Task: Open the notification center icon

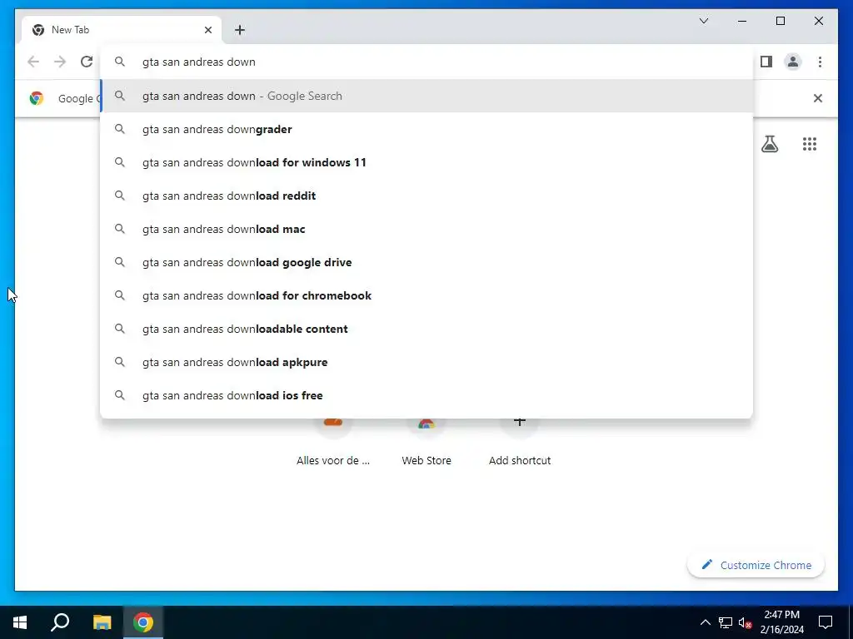Action: [x=826, y=622]
